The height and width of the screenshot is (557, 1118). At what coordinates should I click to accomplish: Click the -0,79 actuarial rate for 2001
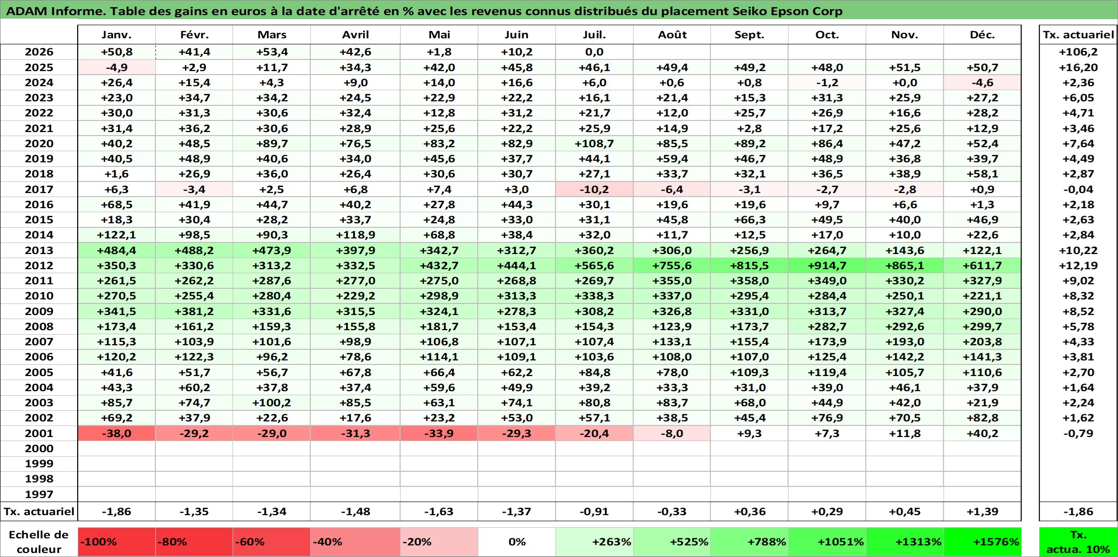pos(1078,434)
